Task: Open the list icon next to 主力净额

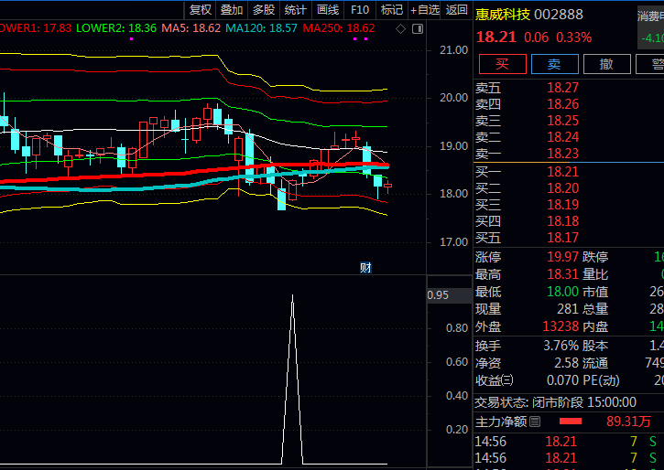Action: click(536, 422)
